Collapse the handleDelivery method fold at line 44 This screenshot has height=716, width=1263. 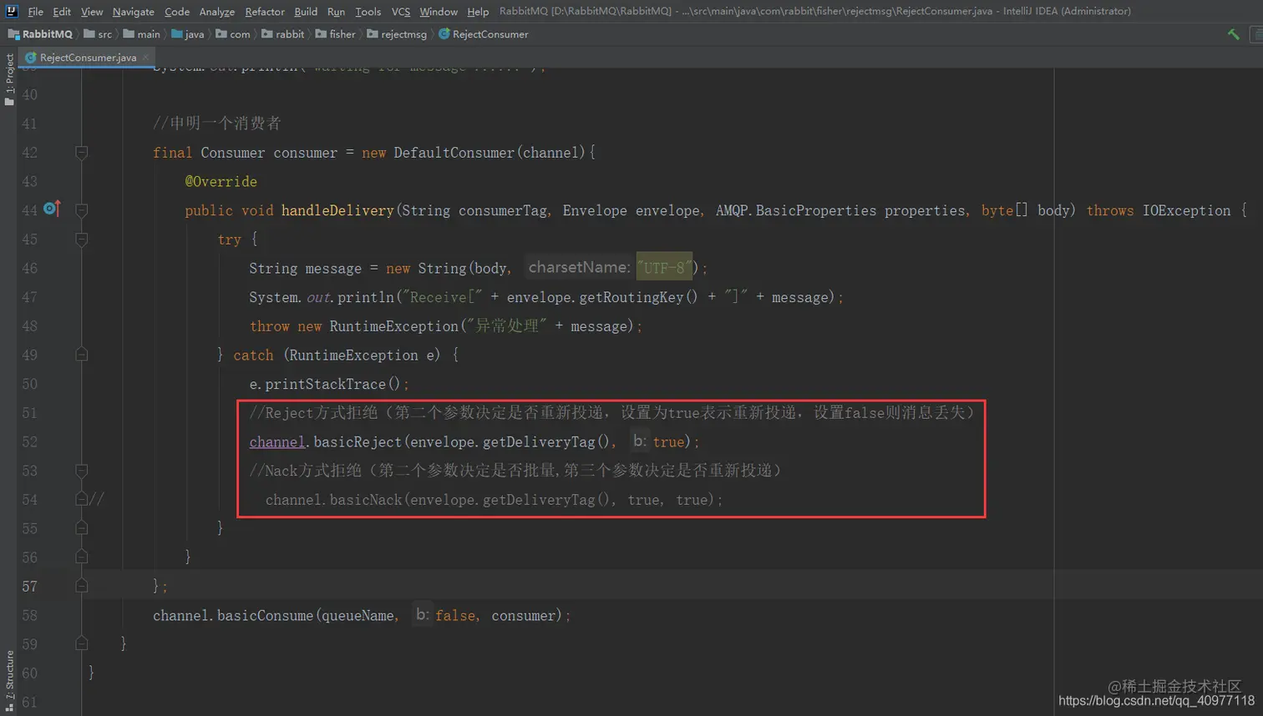pos(81,210)
